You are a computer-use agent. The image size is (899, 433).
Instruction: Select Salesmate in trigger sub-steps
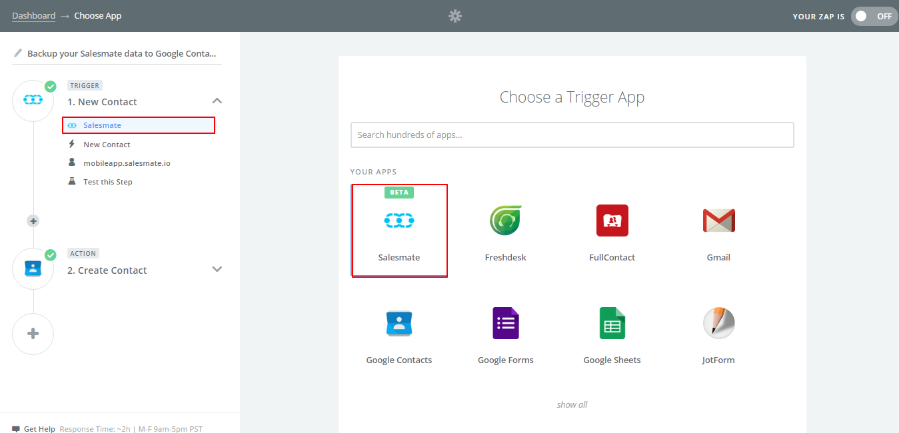point(139,125)
